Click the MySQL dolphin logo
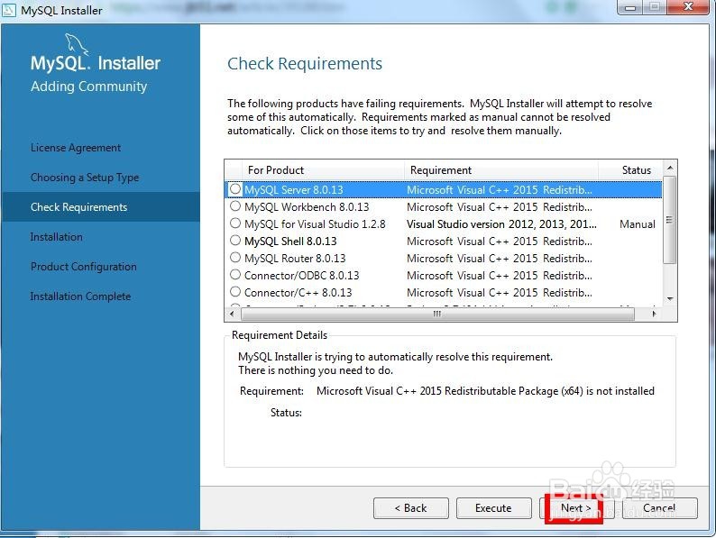The width and height of the screenshot is (716, 538). (x=77, y=45)
